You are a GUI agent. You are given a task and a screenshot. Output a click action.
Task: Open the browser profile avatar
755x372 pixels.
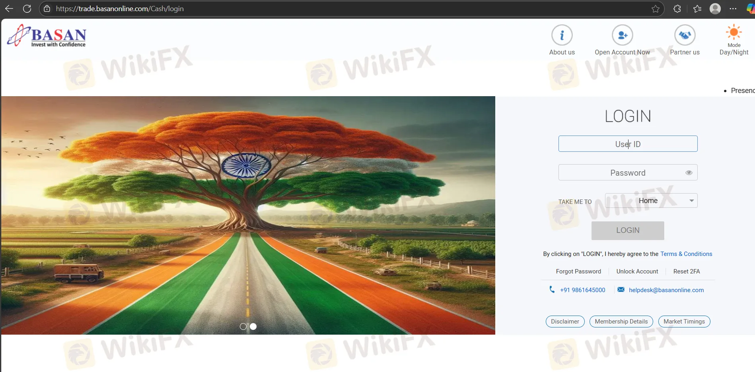click(715, 9)
